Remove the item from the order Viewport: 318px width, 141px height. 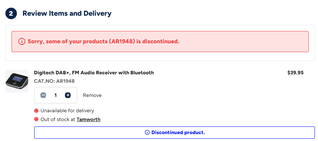(92, 95)
